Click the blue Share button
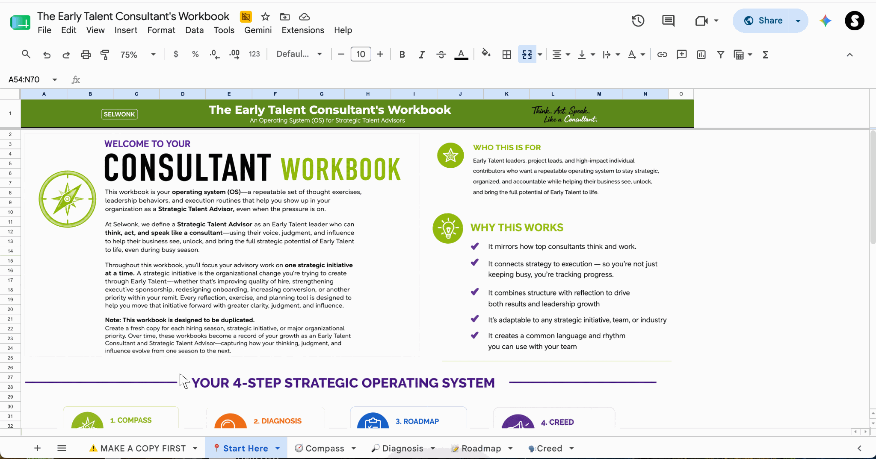This screenshot has height=461, width=876. click(763, 20)
